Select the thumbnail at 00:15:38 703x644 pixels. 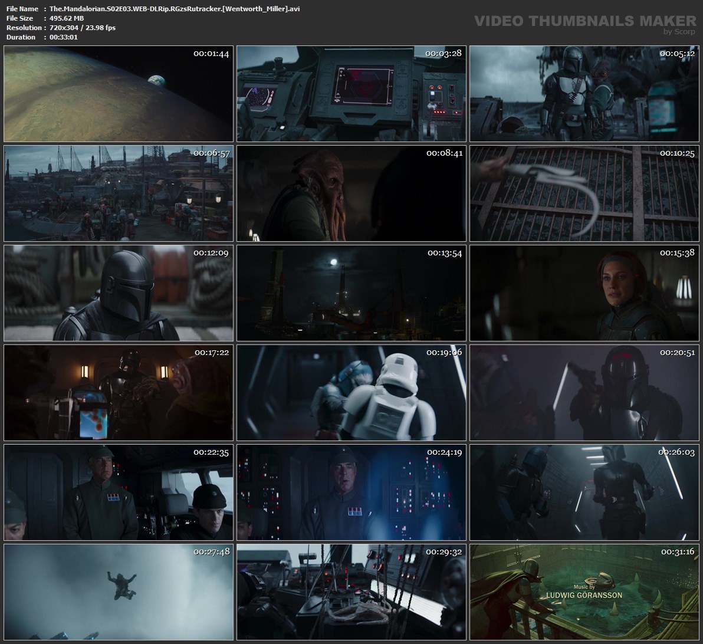pos(584,293)
